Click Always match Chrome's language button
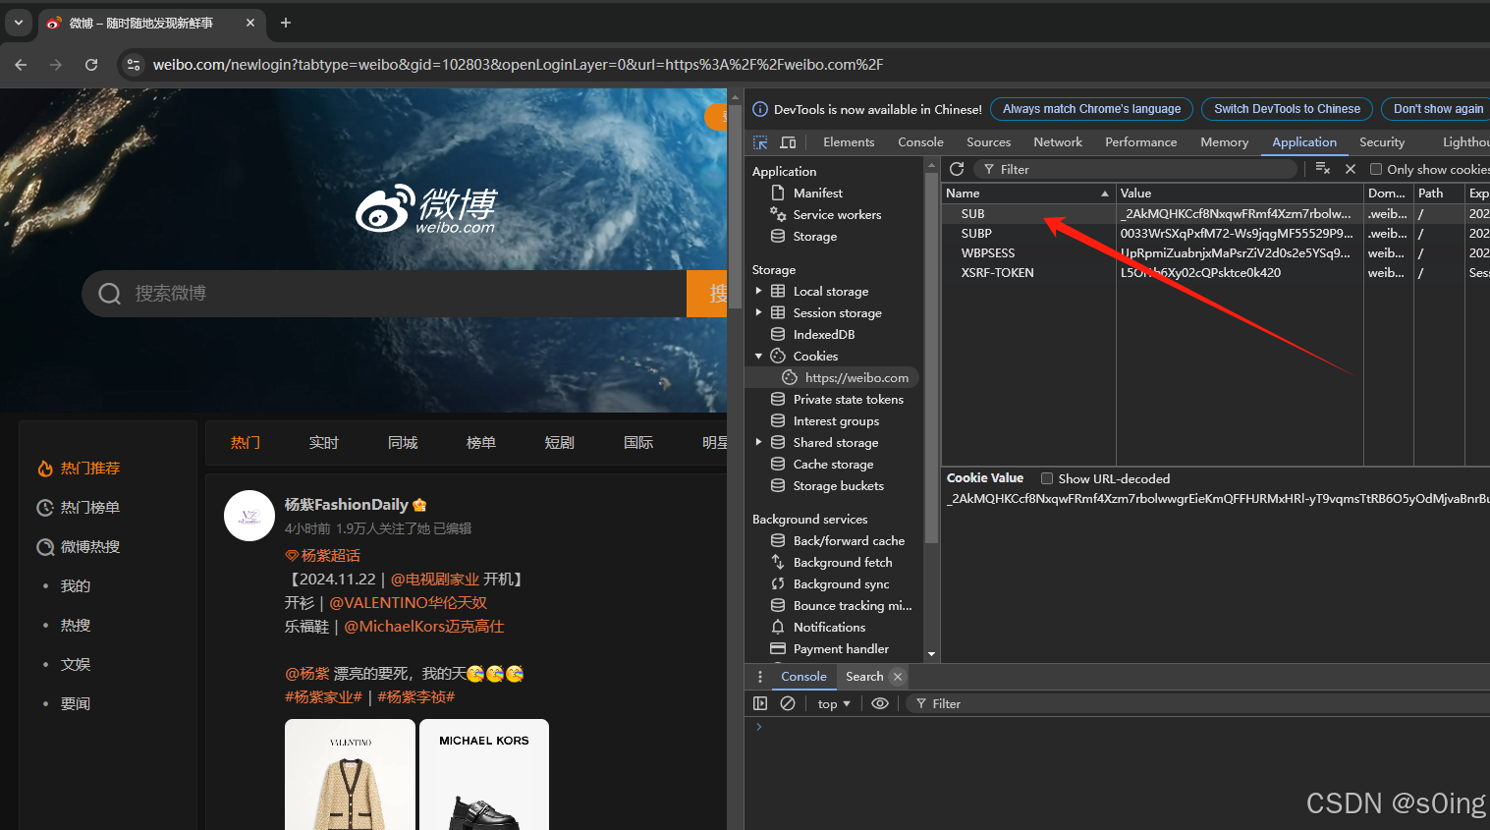This screenshot has width=1490, height=830. coord(1091,109)
